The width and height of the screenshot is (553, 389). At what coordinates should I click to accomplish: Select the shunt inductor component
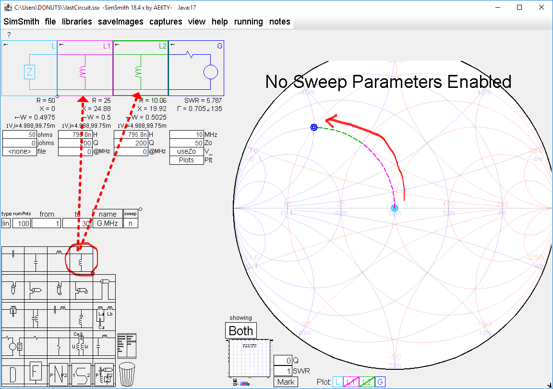click(x=81, y=259)
